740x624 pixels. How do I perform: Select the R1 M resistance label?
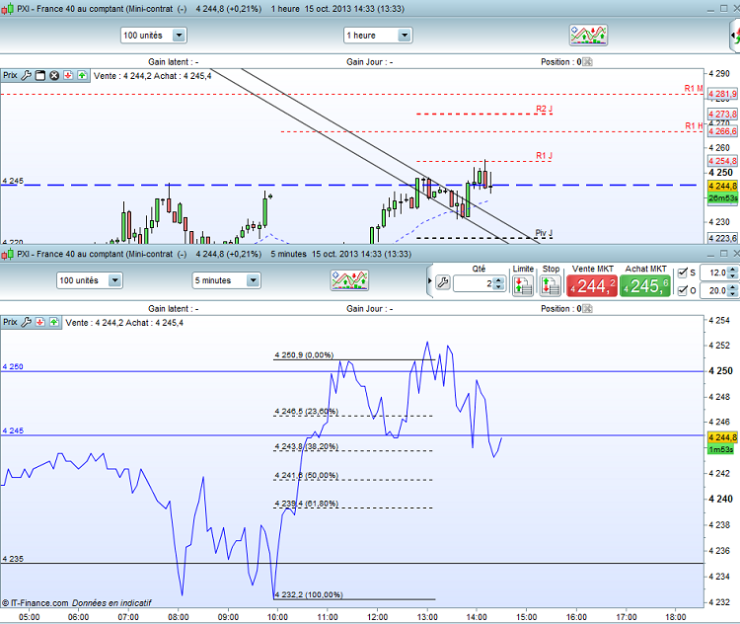(694, 88)
